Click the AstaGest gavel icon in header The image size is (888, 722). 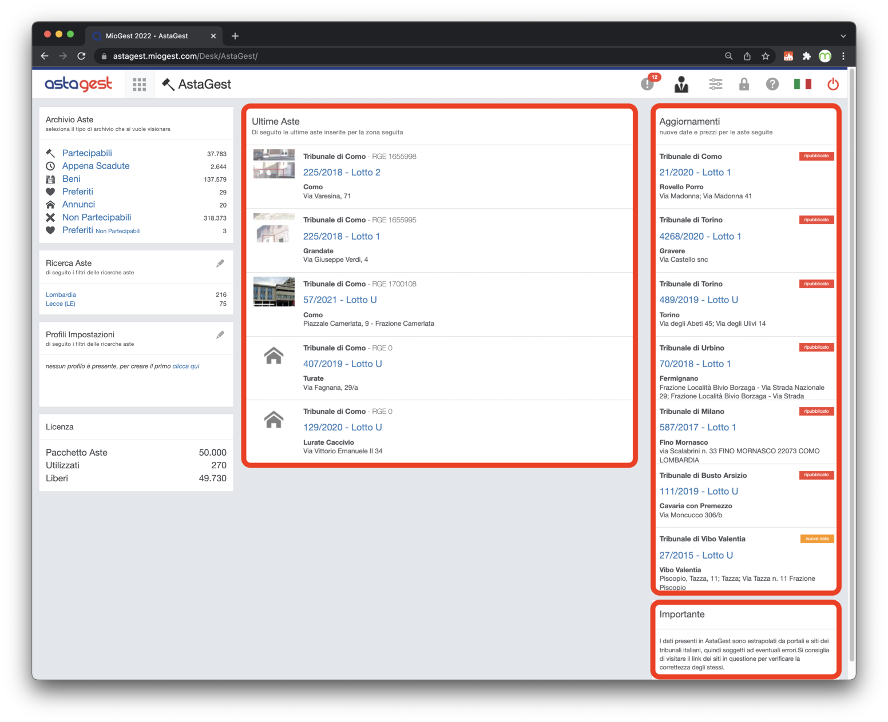pos(168,85)
